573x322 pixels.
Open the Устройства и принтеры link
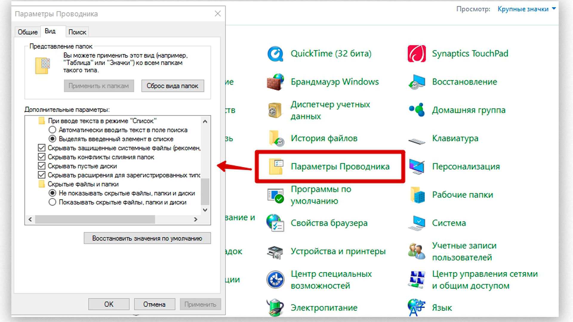pyautogui.click(x=338, y=251)
